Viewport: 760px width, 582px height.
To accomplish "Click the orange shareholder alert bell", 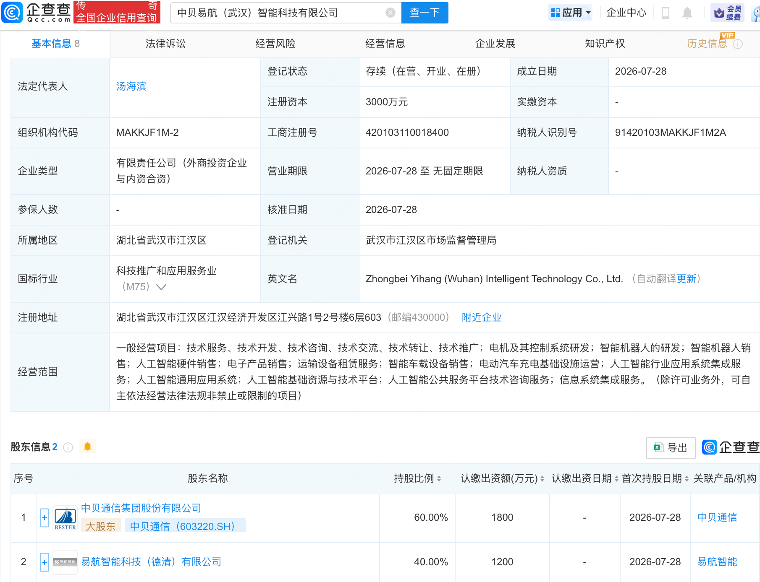I will pos(87,447).
